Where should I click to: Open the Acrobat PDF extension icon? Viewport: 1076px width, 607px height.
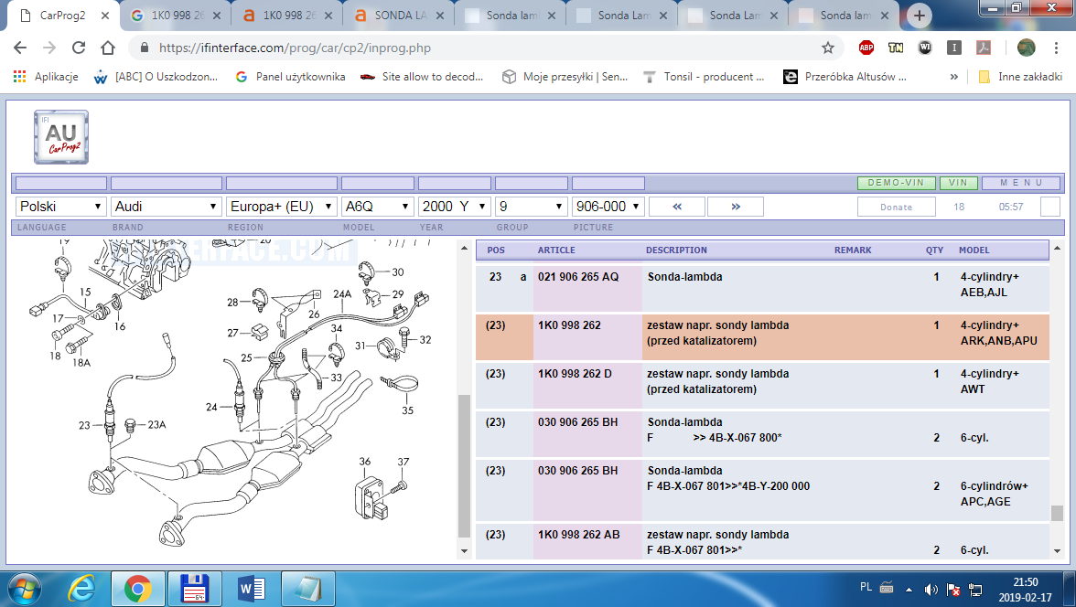coord(984,48)
